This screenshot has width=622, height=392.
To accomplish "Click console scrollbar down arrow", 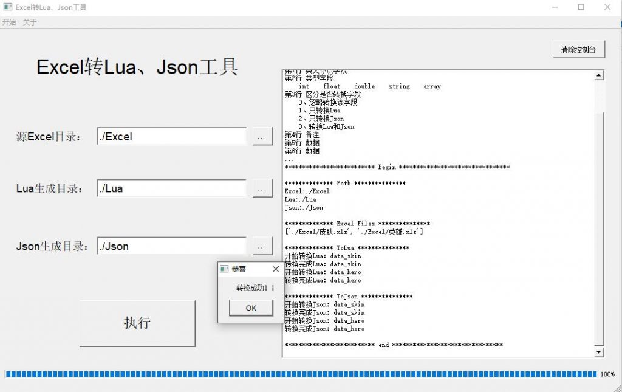I will tap(599, 351).
